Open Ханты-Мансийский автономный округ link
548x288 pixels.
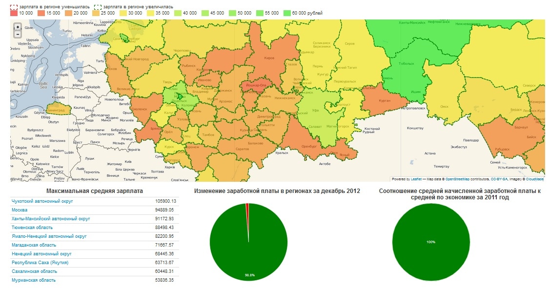click(51, 219)
